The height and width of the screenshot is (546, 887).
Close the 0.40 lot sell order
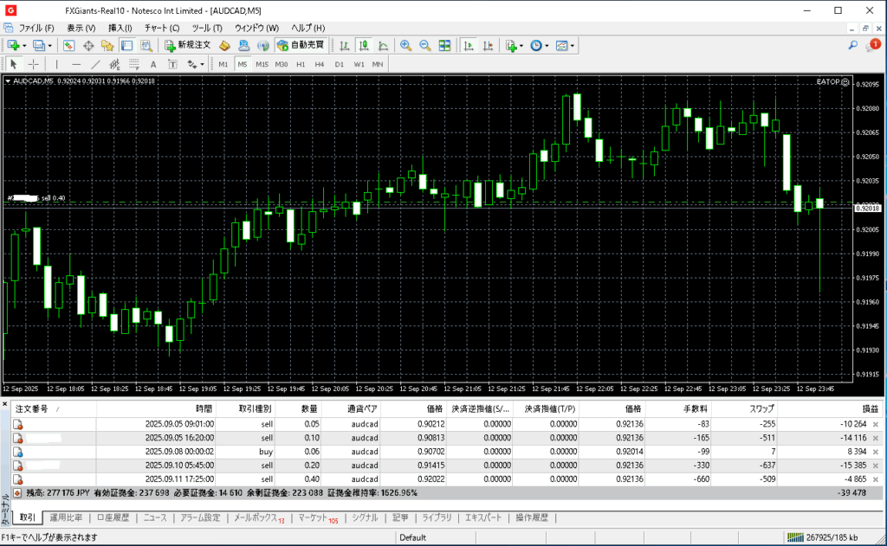(x=875, y=479)
